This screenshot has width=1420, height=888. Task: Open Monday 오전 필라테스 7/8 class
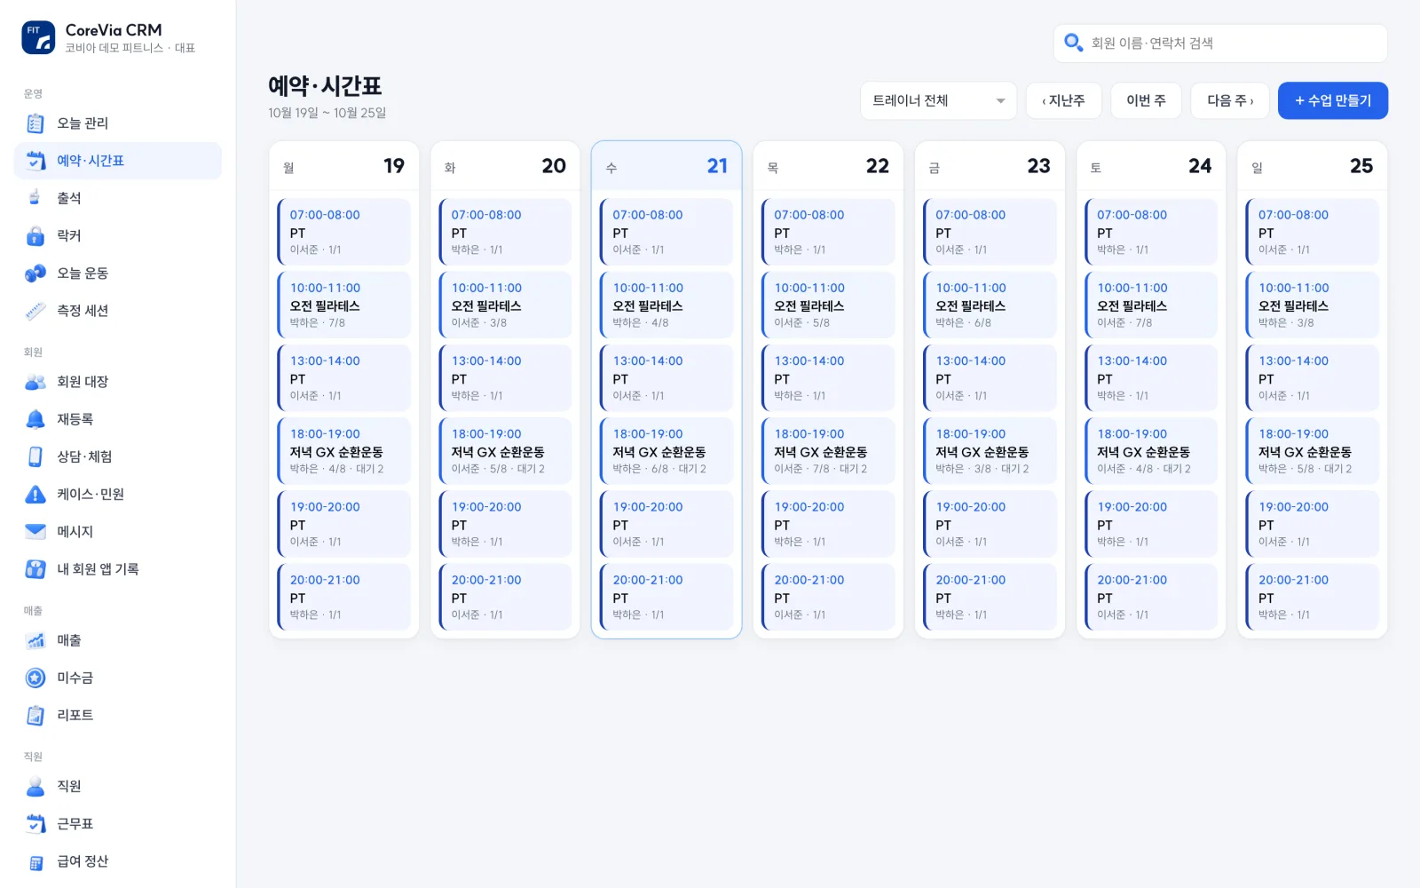pos(343,305)
